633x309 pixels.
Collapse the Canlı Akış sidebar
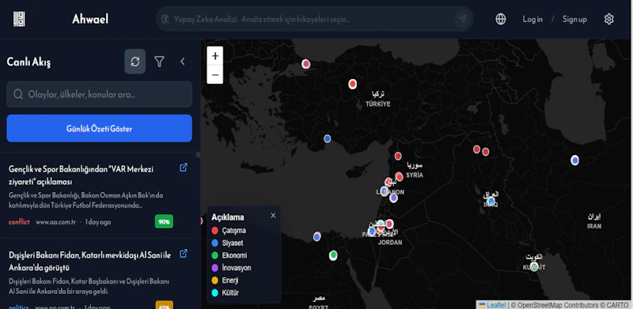coord(183,62)
